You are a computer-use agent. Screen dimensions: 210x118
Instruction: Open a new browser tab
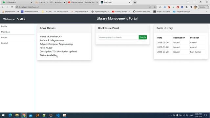point(135,2)
